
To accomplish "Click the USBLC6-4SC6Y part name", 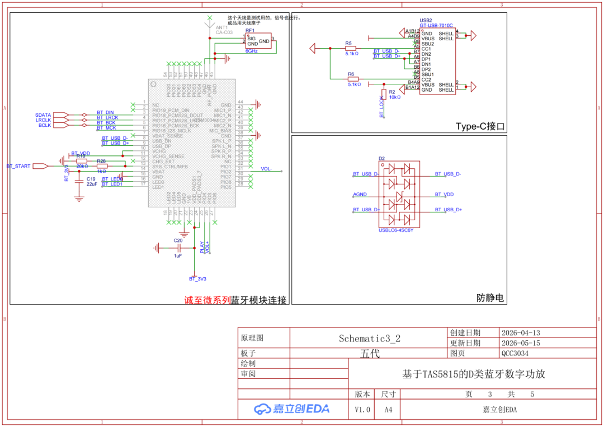I will (x=396, y=230).
